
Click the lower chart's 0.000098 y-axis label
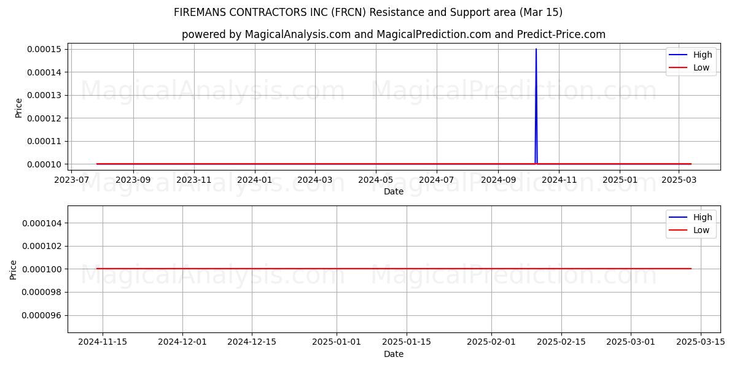coord(42,292)
